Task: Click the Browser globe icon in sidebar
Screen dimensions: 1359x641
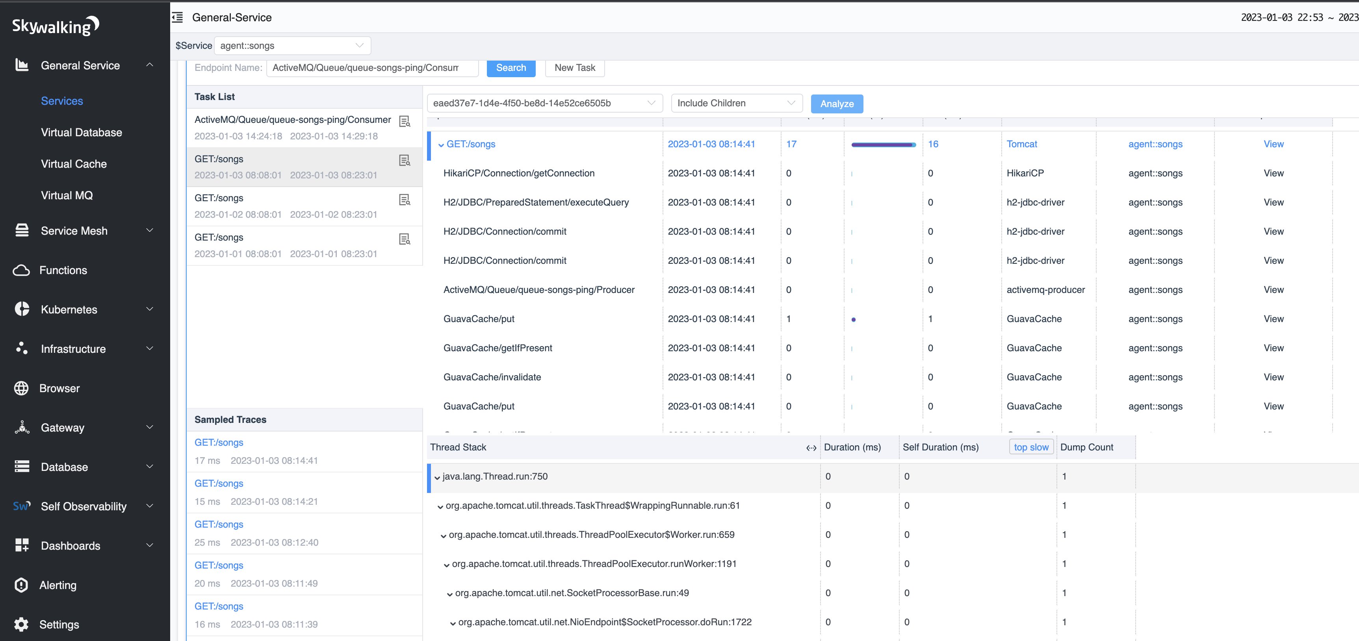Action: [x=21, y=388]
